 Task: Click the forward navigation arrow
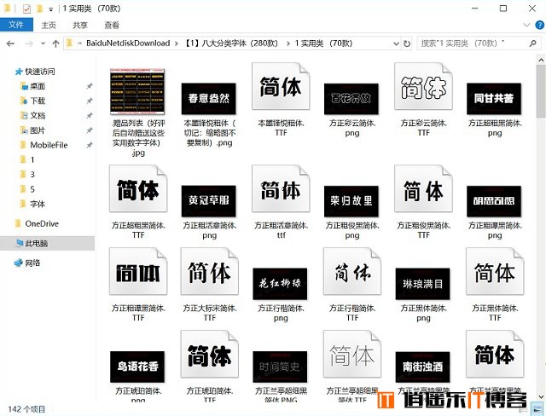pos(30,43)
